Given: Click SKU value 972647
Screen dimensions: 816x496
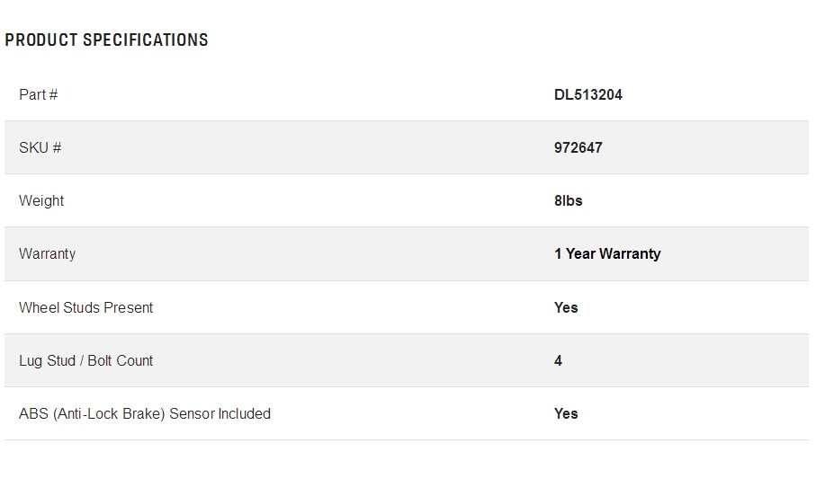Looking at the screenshot, I should (x=578, y=147).
